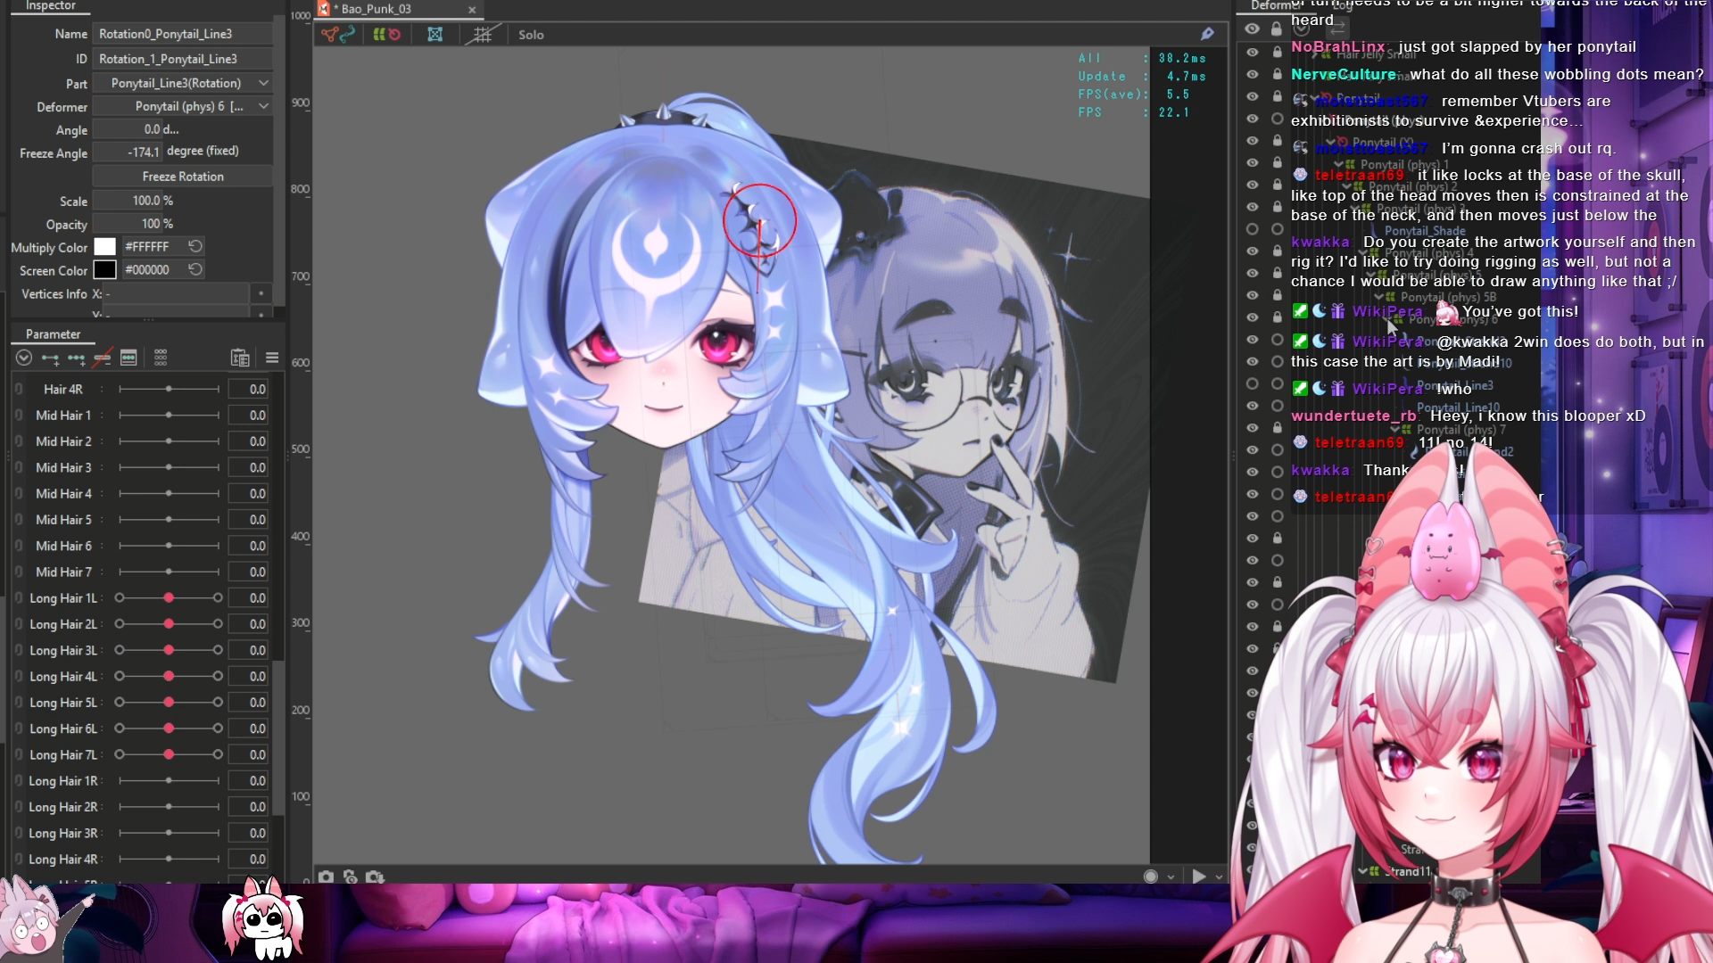Image resolution: width=1713 pixels, height=963 pixels.
Task: Reset the Screen Color value
Action: 195,269
